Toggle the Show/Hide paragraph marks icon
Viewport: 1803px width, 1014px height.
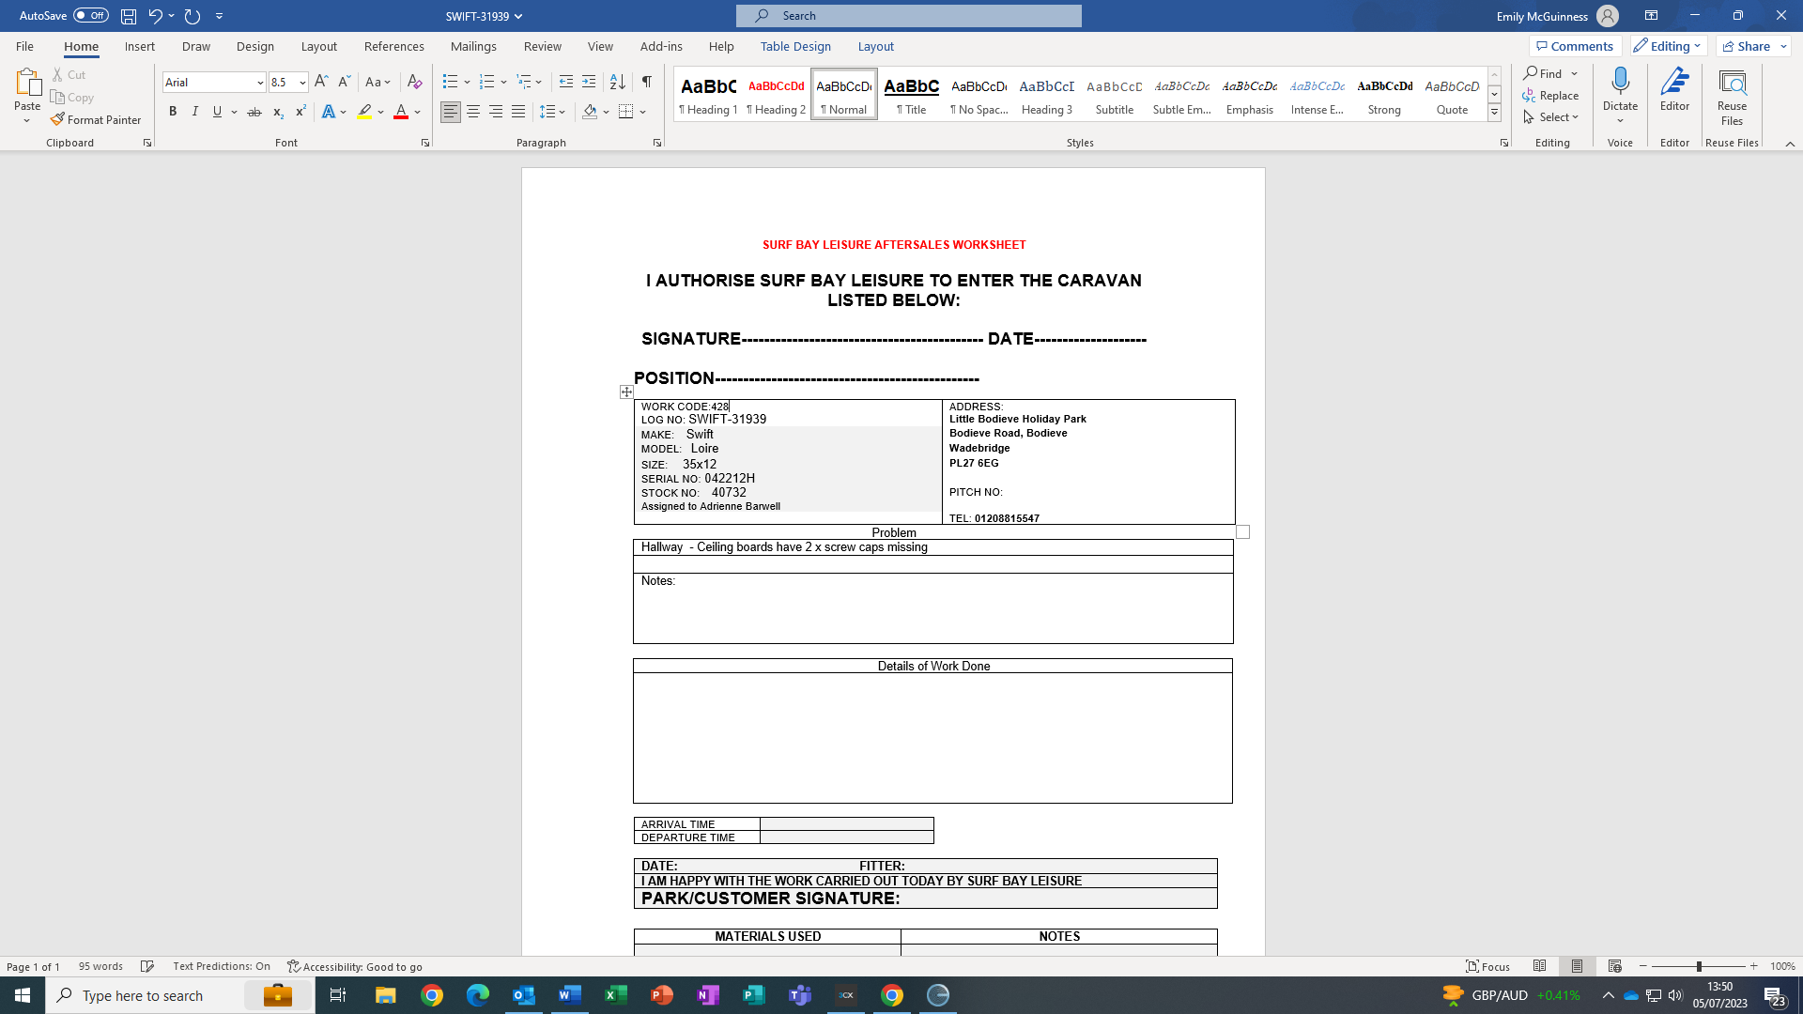(646, 82)
